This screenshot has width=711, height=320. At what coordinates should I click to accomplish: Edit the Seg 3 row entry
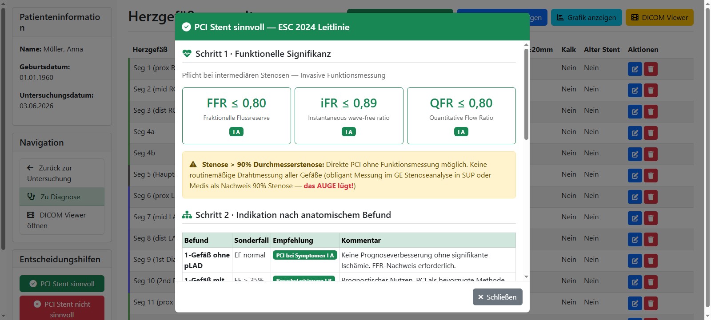click(x=635, y=112)
